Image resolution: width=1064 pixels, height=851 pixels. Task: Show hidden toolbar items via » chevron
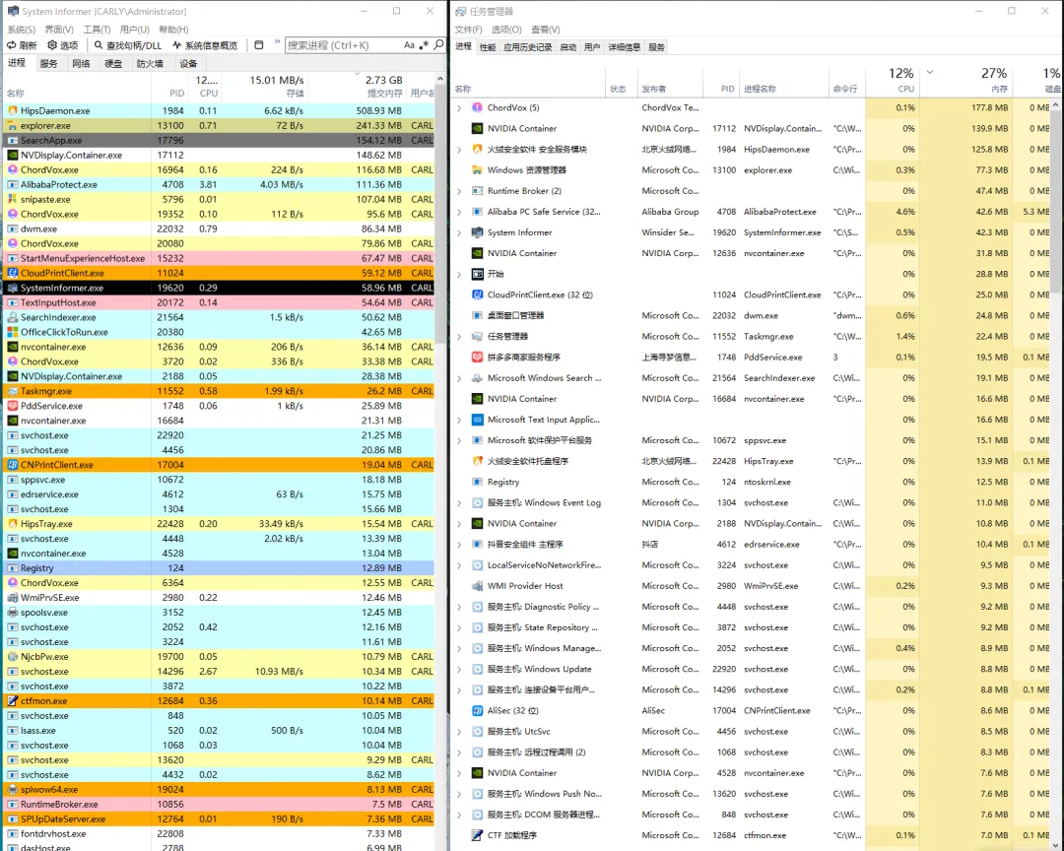pyautogui.click(x=277, y=42)
